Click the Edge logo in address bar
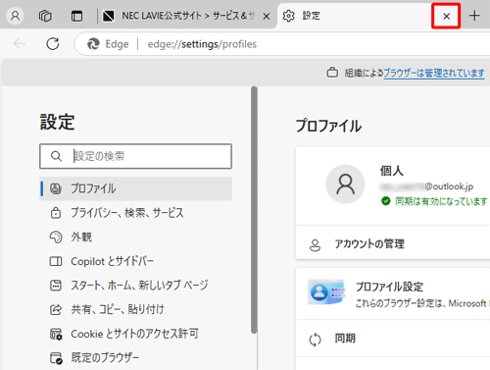 (x=93, y=44)
